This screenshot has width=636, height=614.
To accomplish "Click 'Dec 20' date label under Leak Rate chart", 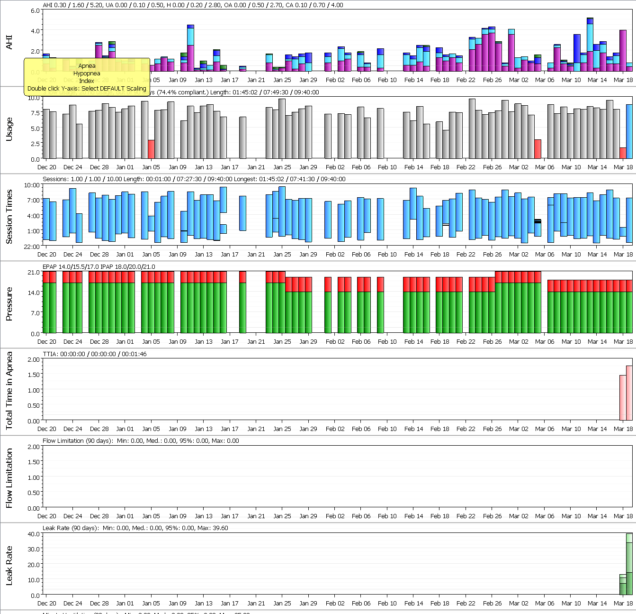I will coord(46,604).
